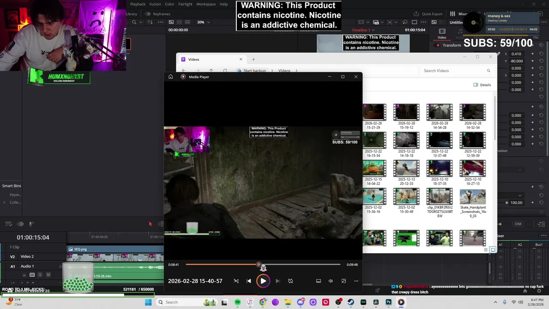The width and height of the screenshot is (549, 309).
Task: Open the Workspace menu
Action: click(x=206, y=4)
